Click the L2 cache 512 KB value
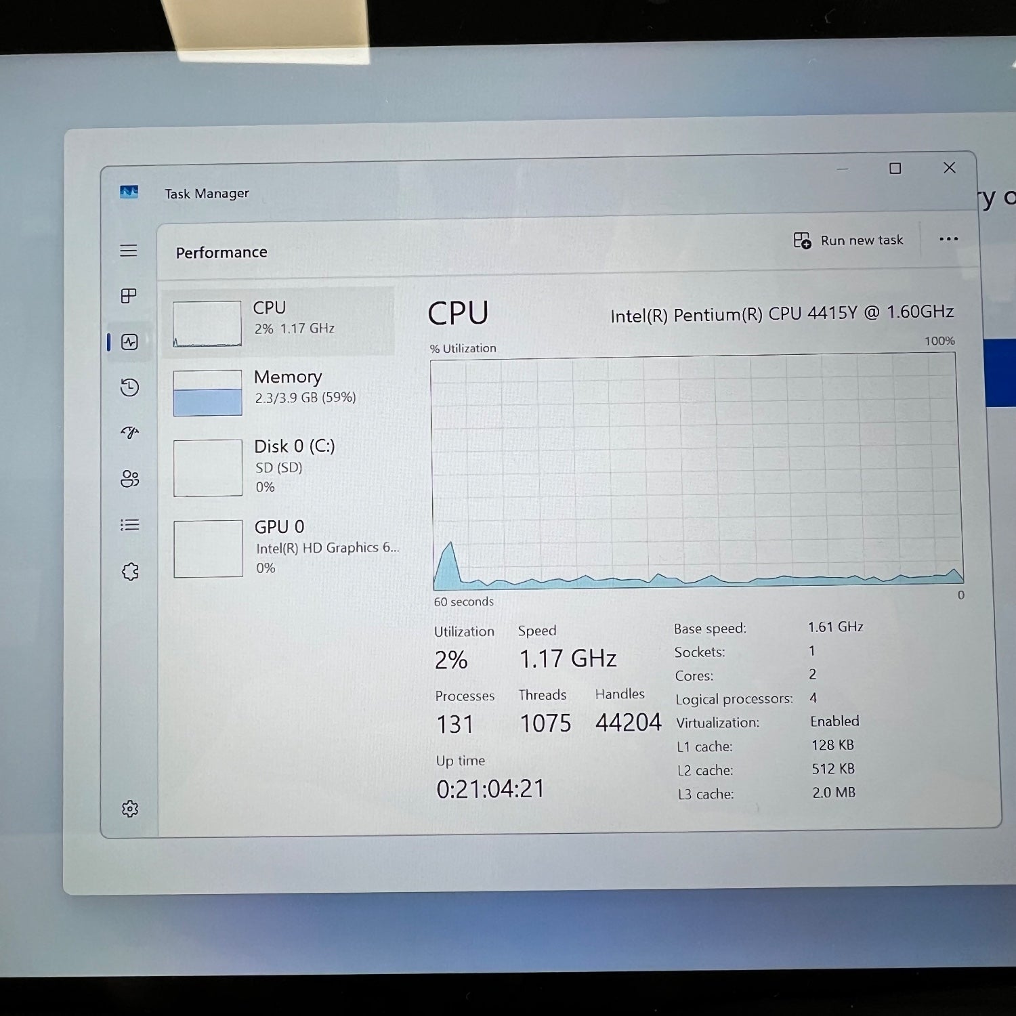Viewport: 1016px width, 1016px height. 833,769
